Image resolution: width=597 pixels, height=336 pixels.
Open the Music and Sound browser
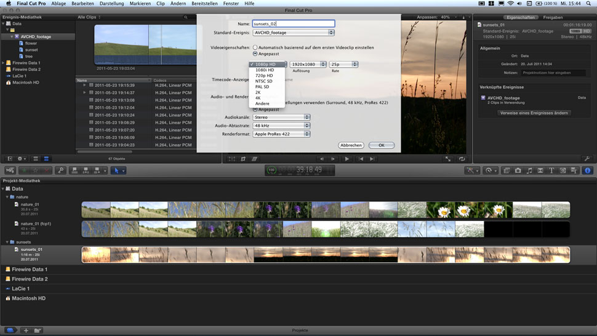coord(529,170)
